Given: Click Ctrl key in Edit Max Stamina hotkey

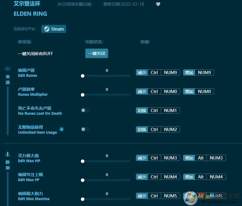Looking at the screenshot, I should pos(154,196).
